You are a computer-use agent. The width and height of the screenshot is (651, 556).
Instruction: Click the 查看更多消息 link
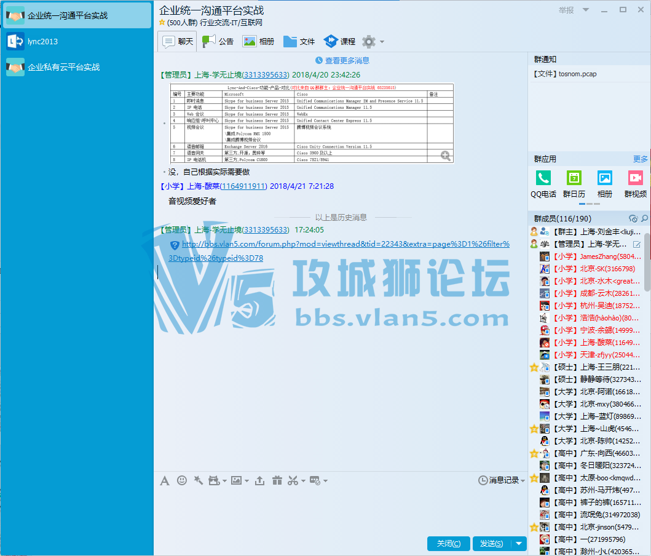click(347, 61)
